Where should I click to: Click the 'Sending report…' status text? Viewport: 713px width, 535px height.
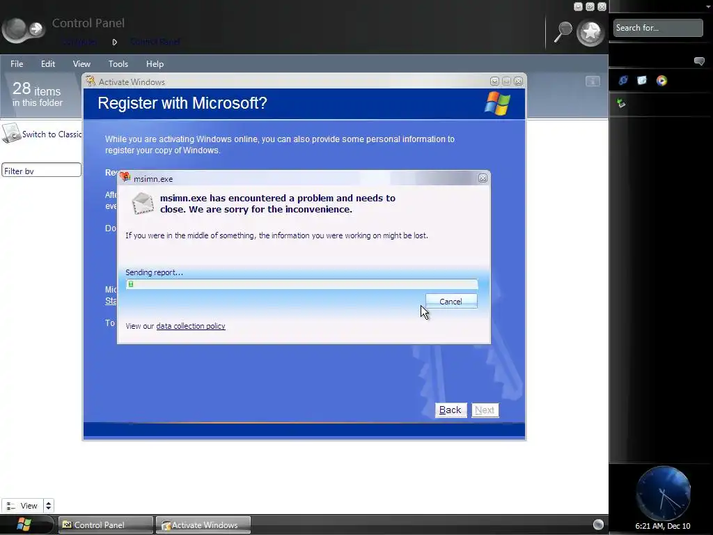coord(154,272)
